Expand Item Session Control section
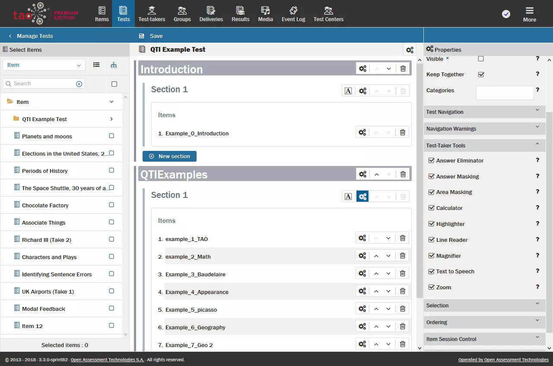This screenshot has height=366, width=553. point(484,339)
